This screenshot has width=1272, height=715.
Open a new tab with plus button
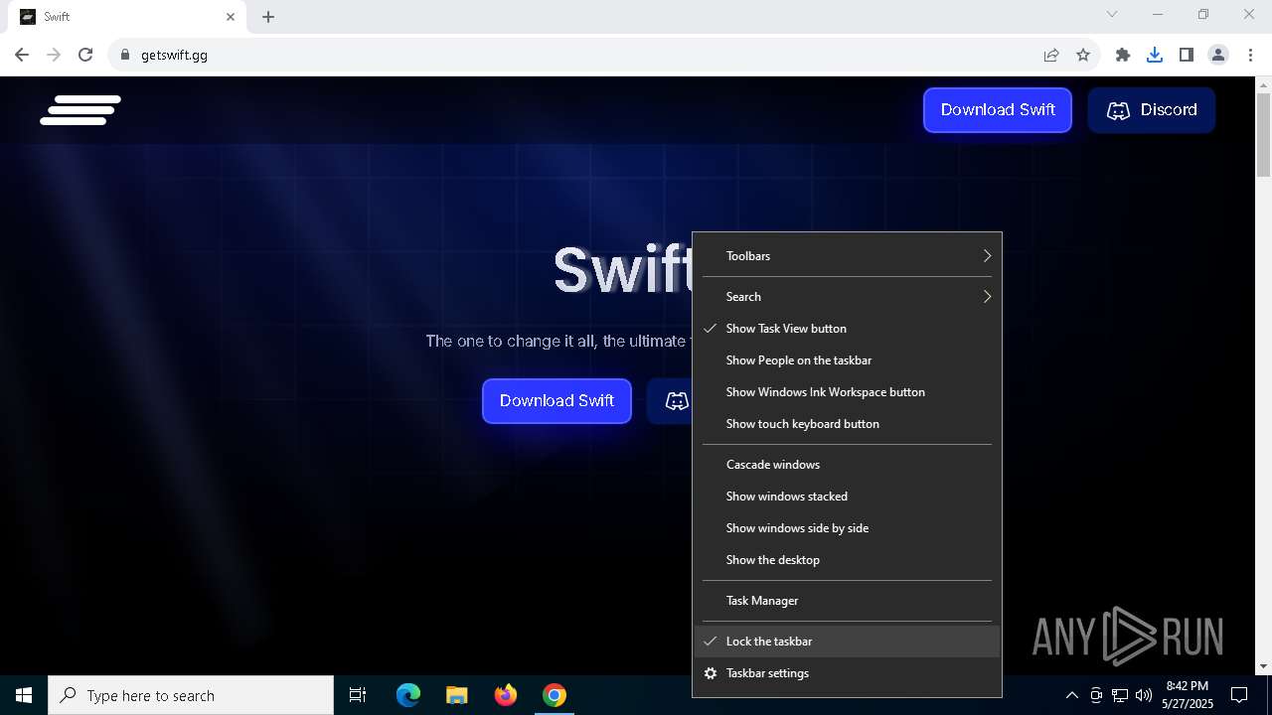point(268,17)
